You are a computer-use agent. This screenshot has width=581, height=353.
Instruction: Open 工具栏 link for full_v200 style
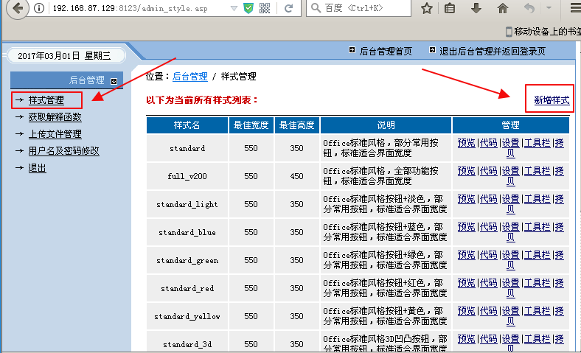click(537, 171)
